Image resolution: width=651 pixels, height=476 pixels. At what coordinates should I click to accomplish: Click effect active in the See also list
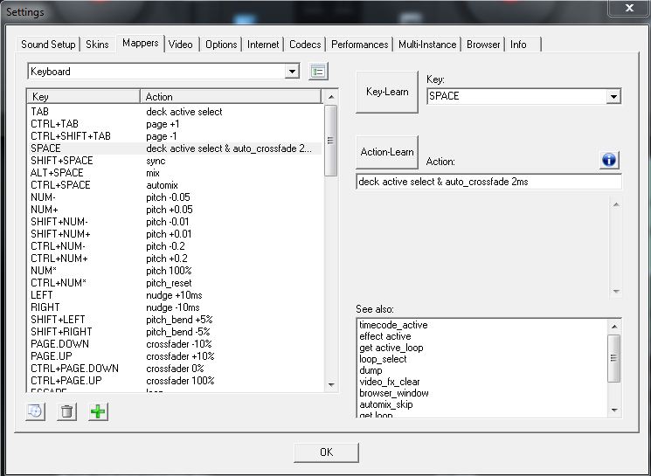pos(384,336)
